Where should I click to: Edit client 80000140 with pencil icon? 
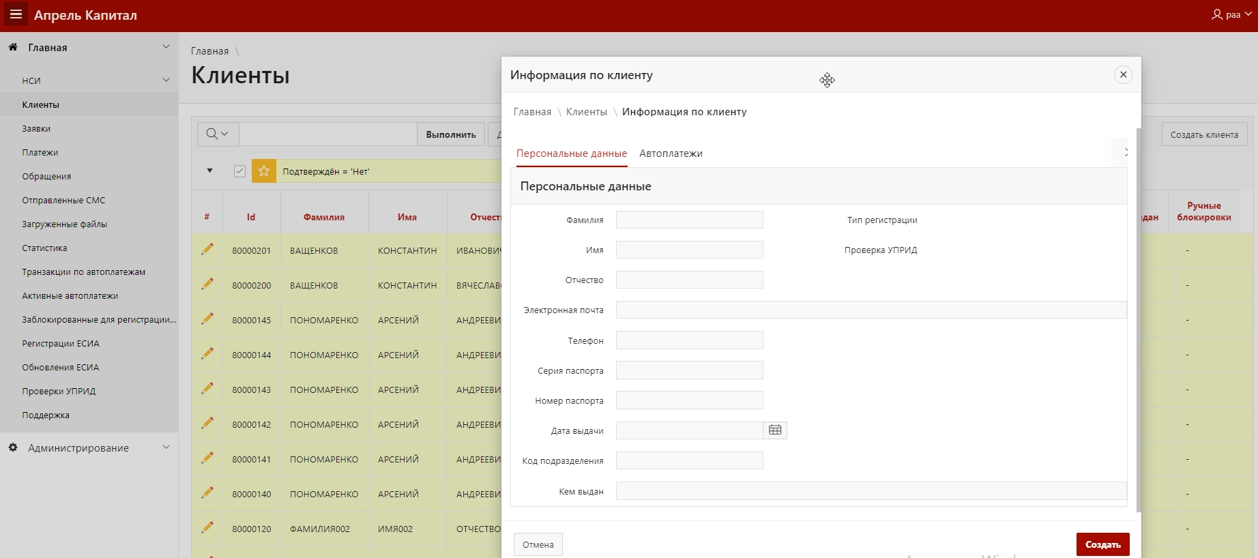pyautogui.click(x=207, y=493)
